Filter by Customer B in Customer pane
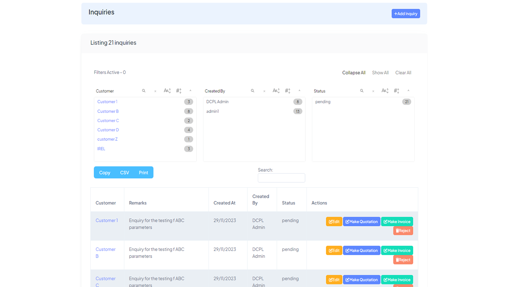507x287 pixels. (108, 111)
